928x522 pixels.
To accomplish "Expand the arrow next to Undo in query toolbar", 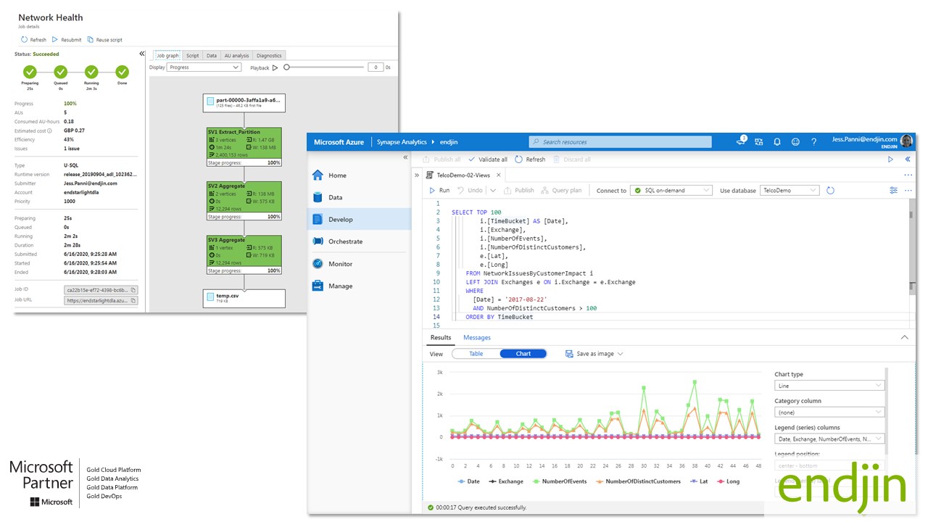I will coord(492,191).
